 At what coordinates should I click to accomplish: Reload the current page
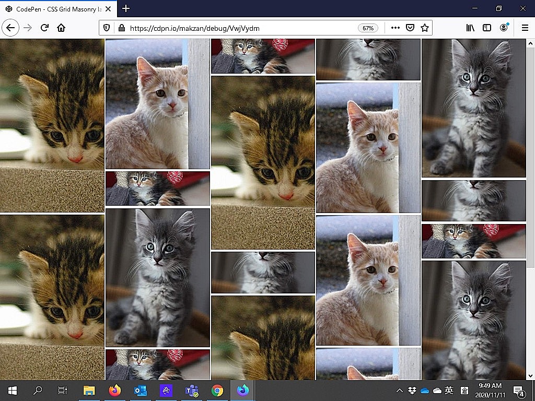point(44,28)
